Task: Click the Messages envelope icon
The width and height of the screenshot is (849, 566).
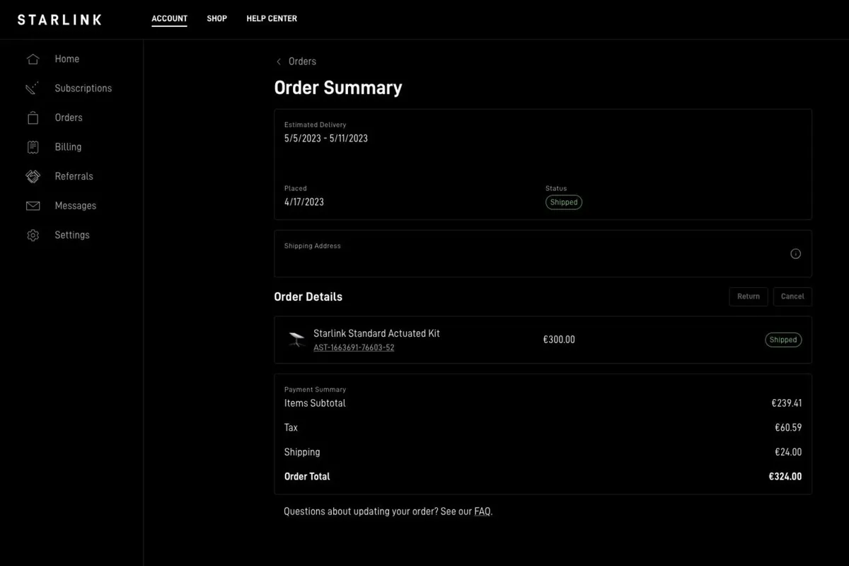Action: point(33,206)
